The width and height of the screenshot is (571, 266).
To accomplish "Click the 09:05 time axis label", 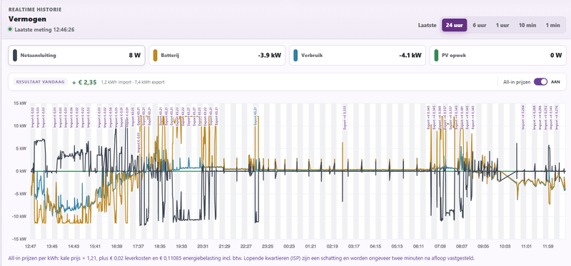I will [483, 246].
